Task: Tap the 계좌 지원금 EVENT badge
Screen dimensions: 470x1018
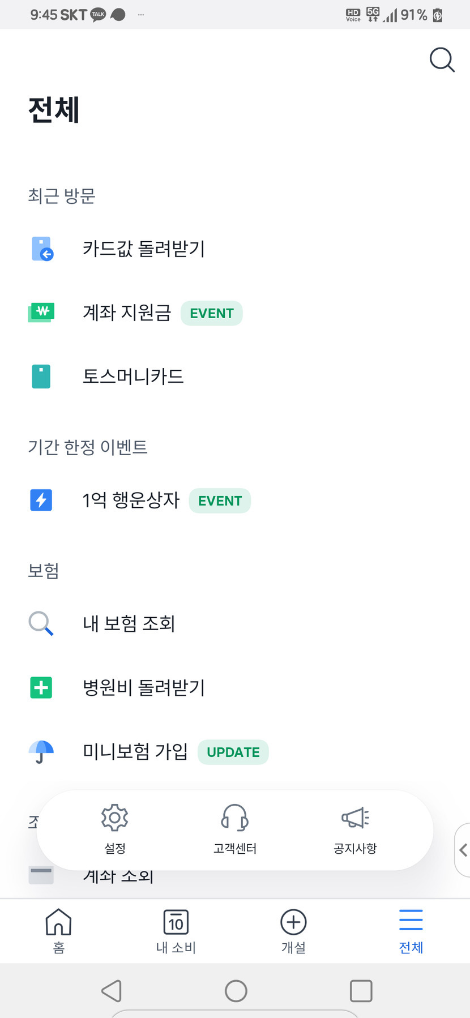Action: point(212,313)
